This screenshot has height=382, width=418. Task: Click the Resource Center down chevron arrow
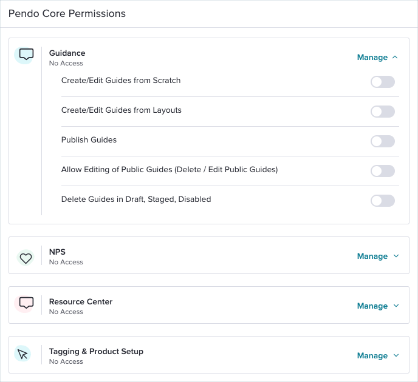[396, 306]
